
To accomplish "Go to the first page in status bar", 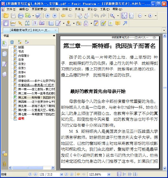I will pos(30,174).
